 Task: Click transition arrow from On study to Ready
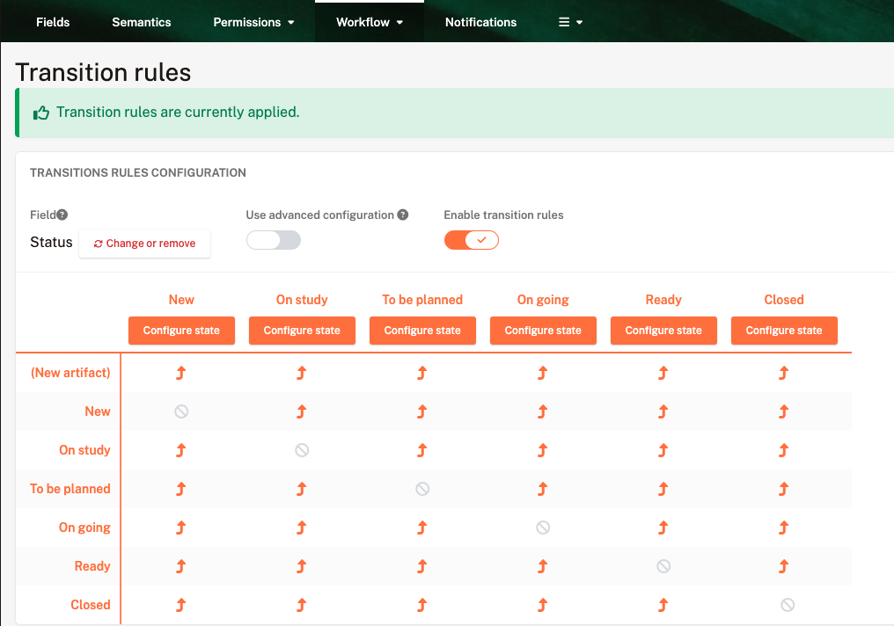point(663,450)
